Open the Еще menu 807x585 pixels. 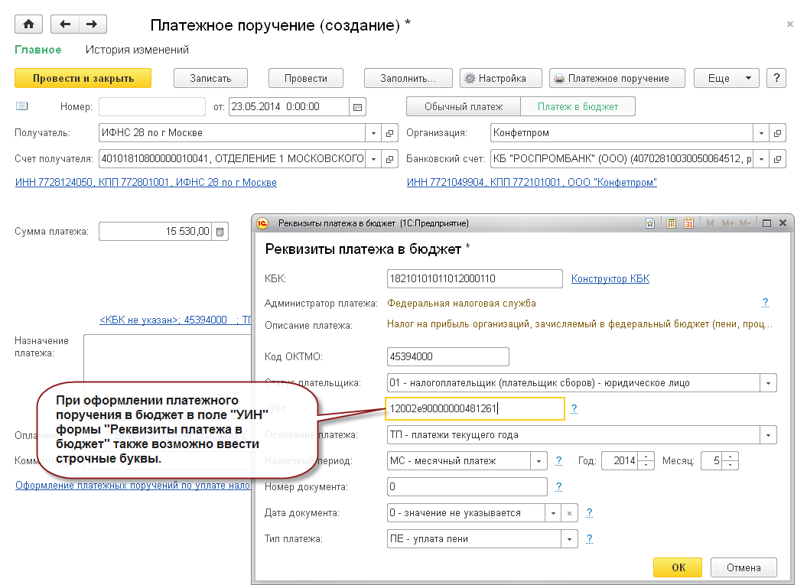725,78
